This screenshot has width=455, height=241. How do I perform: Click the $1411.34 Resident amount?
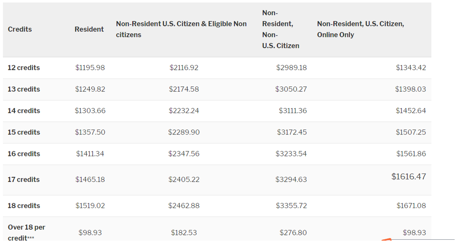[90, 154]
